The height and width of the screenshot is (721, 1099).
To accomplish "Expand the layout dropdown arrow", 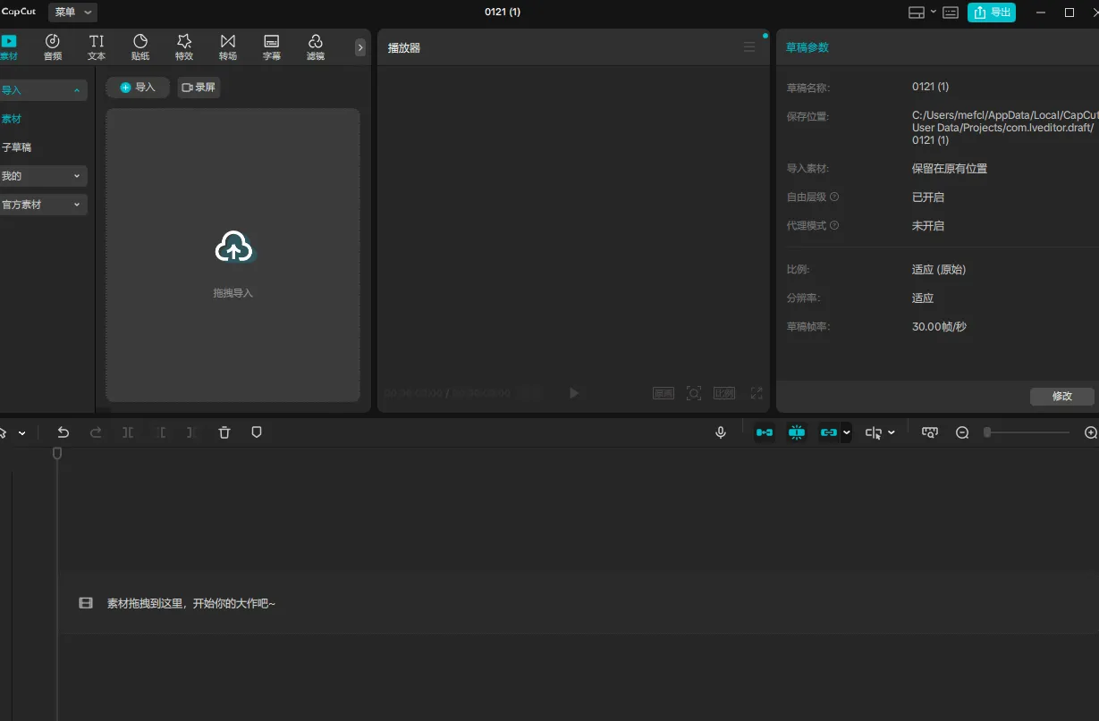I will (x=934, y=12).
